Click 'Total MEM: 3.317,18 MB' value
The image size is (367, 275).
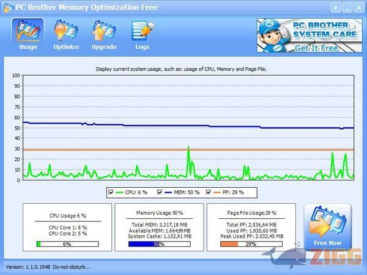tap(160, 225)
